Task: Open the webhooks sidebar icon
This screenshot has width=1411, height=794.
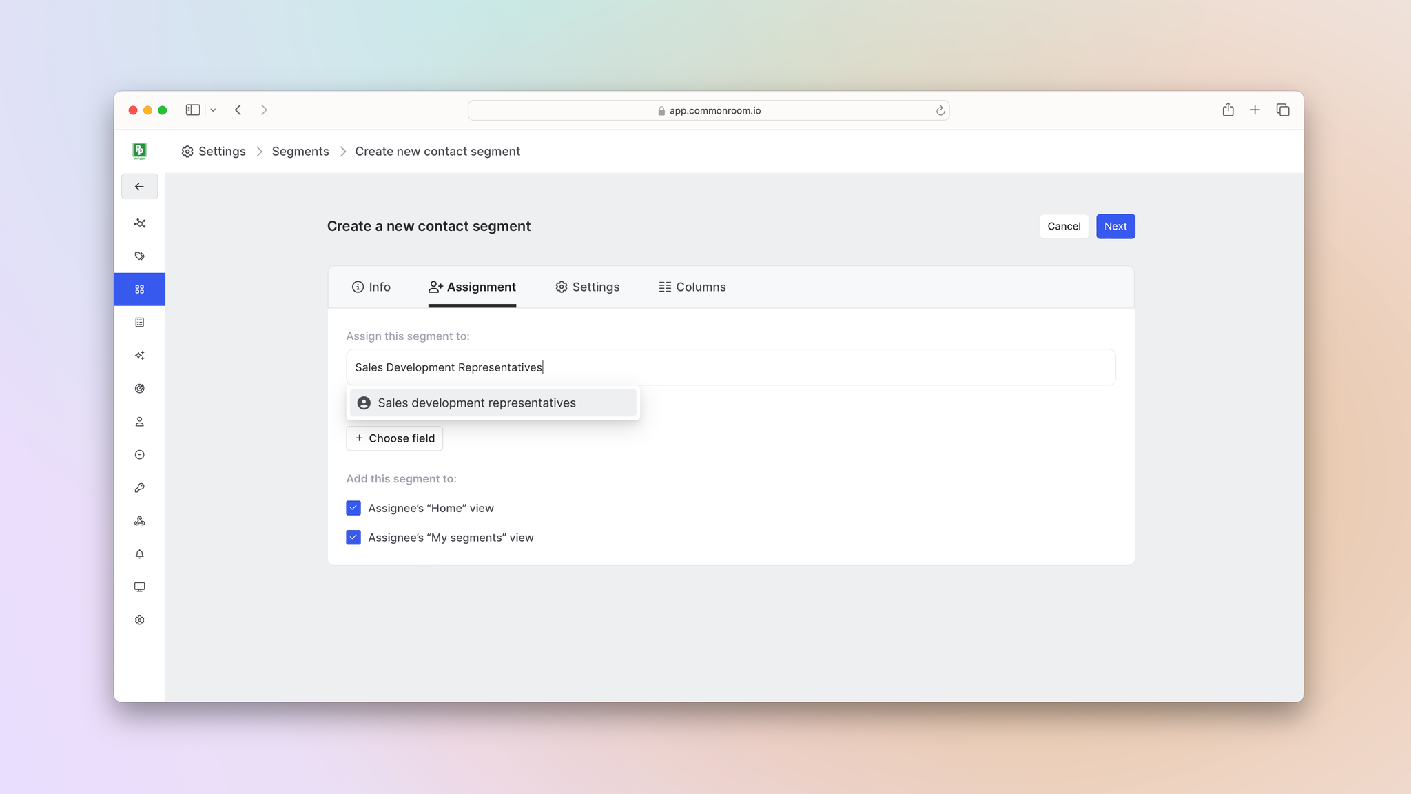Action: coord(139,521)
